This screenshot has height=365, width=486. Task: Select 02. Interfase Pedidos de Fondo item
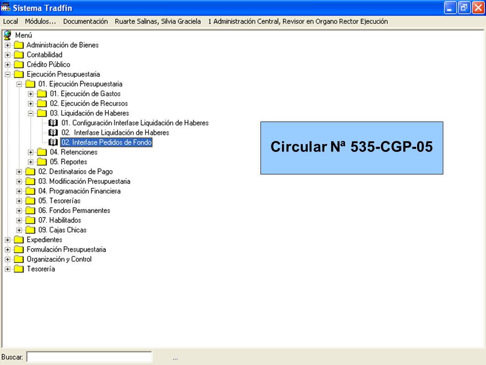click(x=106, y=142)
